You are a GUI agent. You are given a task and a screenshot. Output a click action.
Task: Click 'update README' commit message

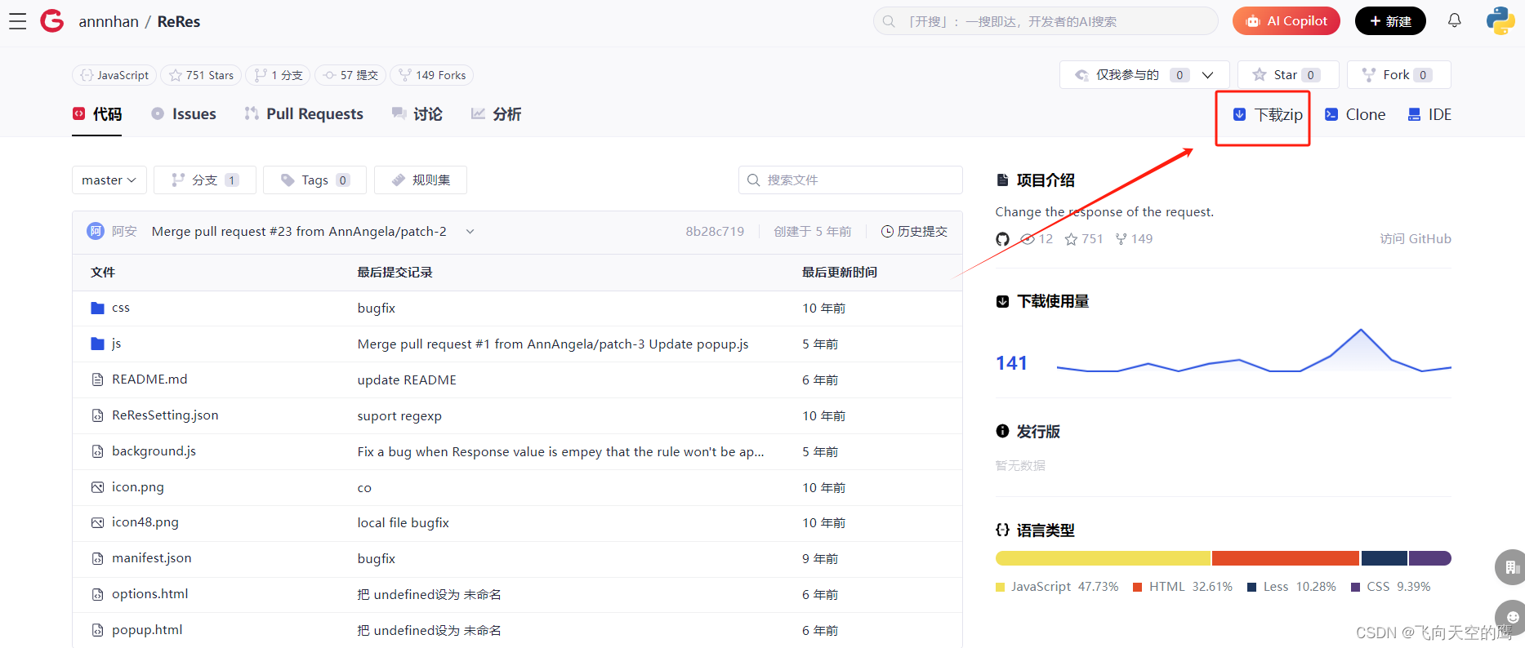[407, 380]
